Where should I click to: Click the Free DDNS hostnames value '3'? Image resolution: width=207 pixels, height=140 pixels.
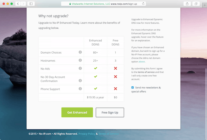click(x=116, y=61)
